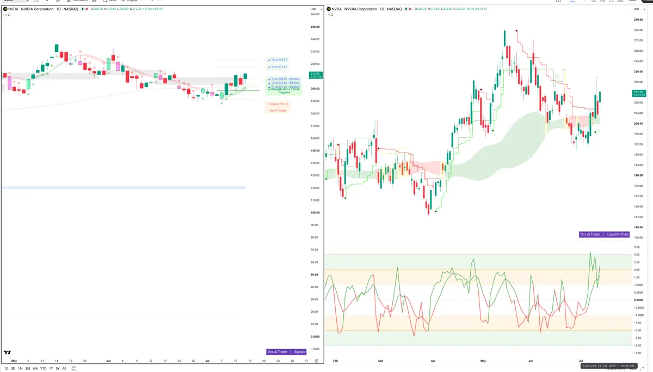Expand the indicators legend '2' in left chart
Screen dimensions: 653x372
click(7, 15)
